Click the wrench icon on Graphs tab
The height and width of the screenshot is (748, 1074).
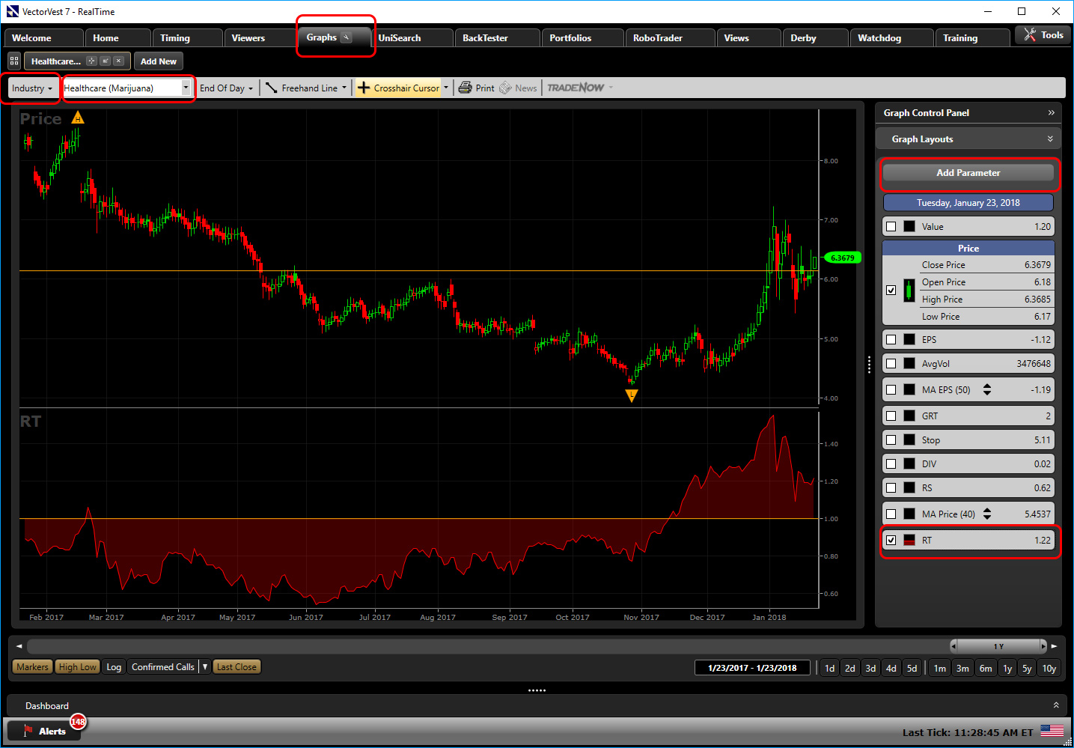point(346,37)
